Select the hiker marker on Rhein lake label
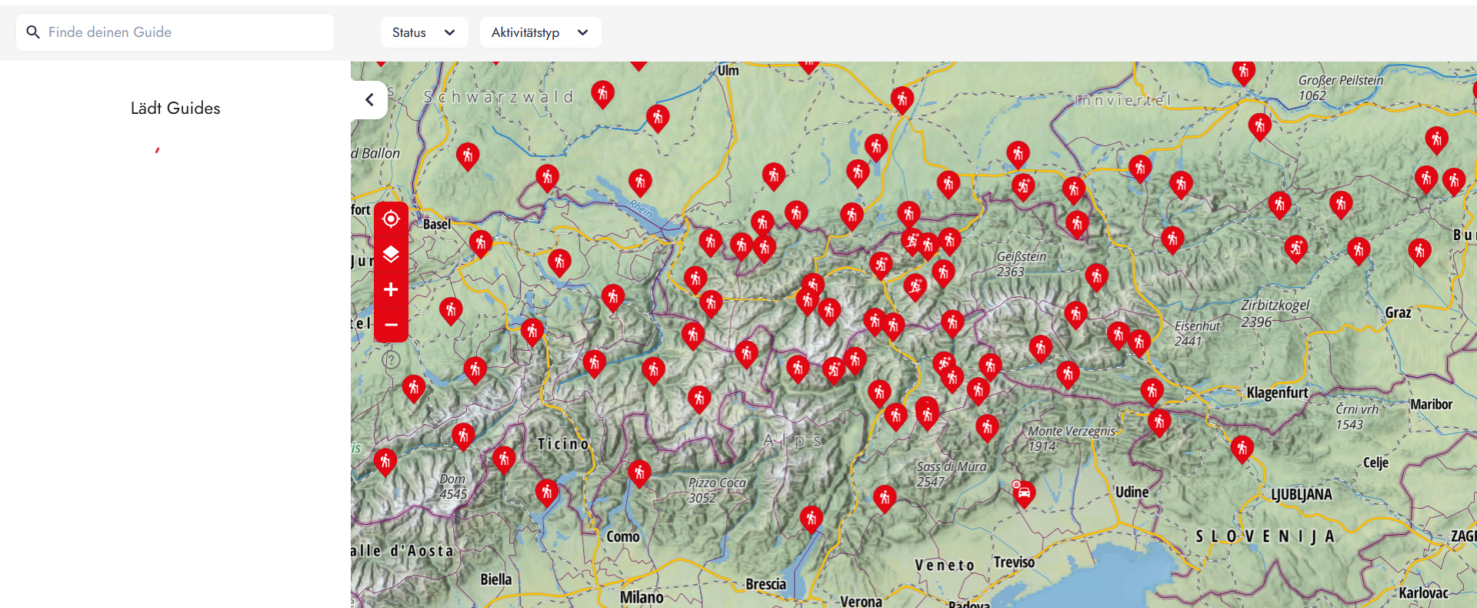The width and height of the screenshot is (1477, 608). pos(640,182)
